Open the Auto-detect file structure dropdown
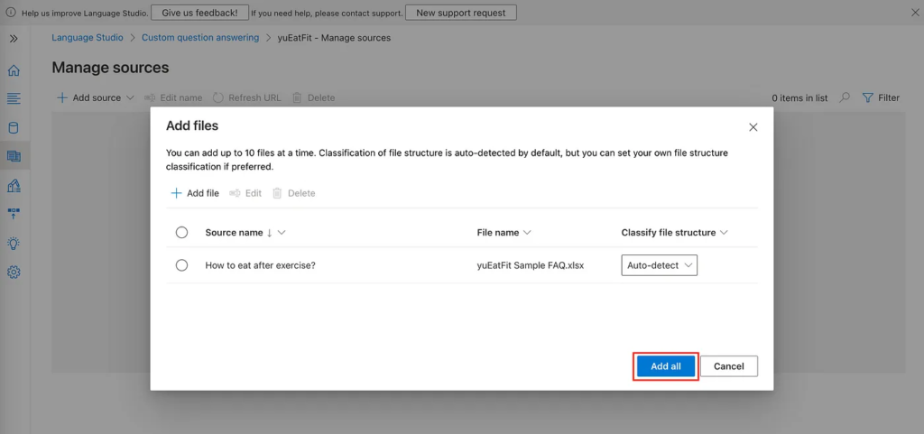 click(x=659, y=265)
